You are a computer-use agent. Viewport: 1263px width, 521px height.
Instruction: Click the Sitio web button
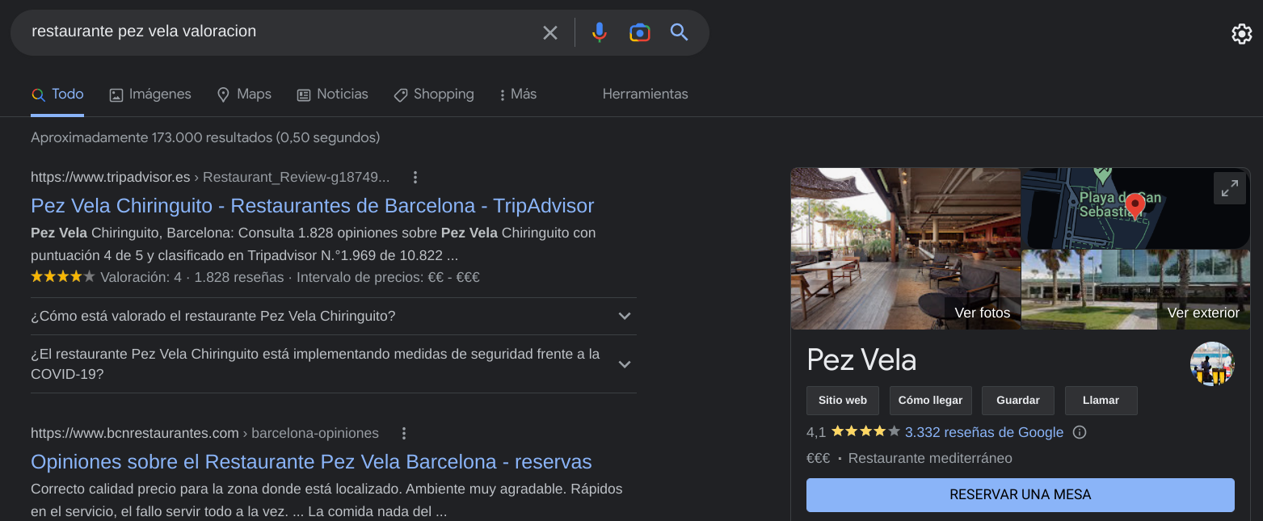pos(842,401)
